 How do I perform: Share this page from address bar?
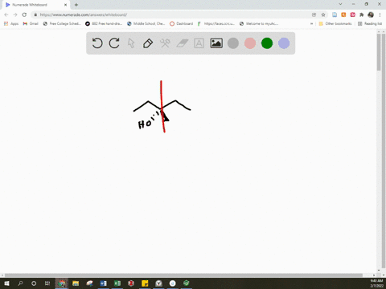pyautogui.click(x=314, y=14)
